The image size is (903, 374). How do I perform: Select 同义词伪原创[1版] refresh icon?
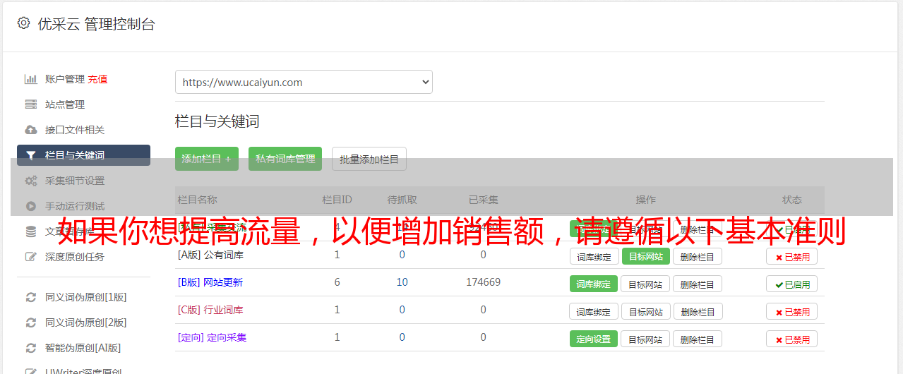pyautogui.click(x=31, y=297)
